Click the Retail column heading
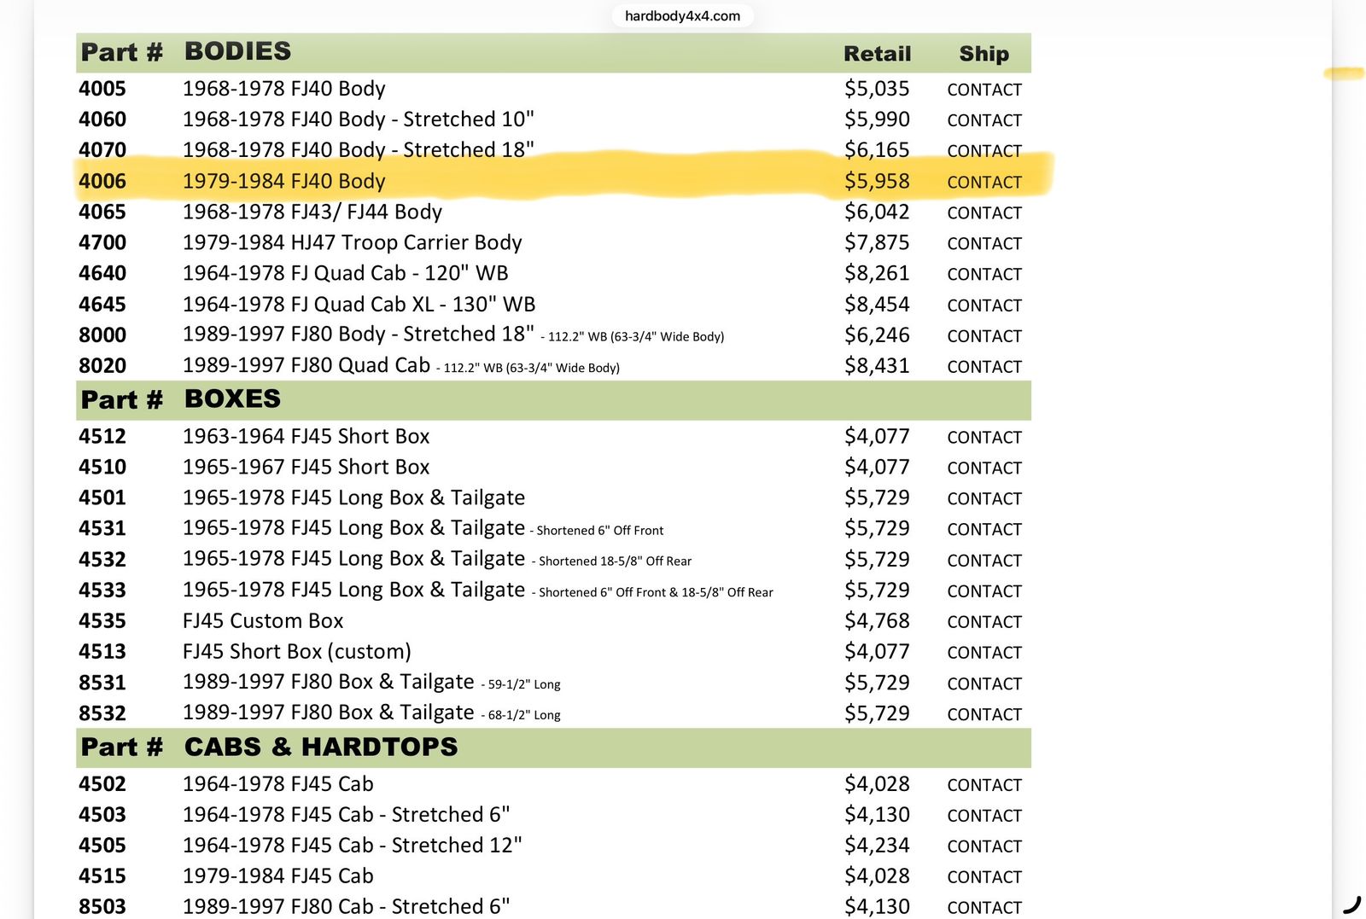Viewport: 1366px width, 919px height. pyautogui.click(x=878, y=54)
